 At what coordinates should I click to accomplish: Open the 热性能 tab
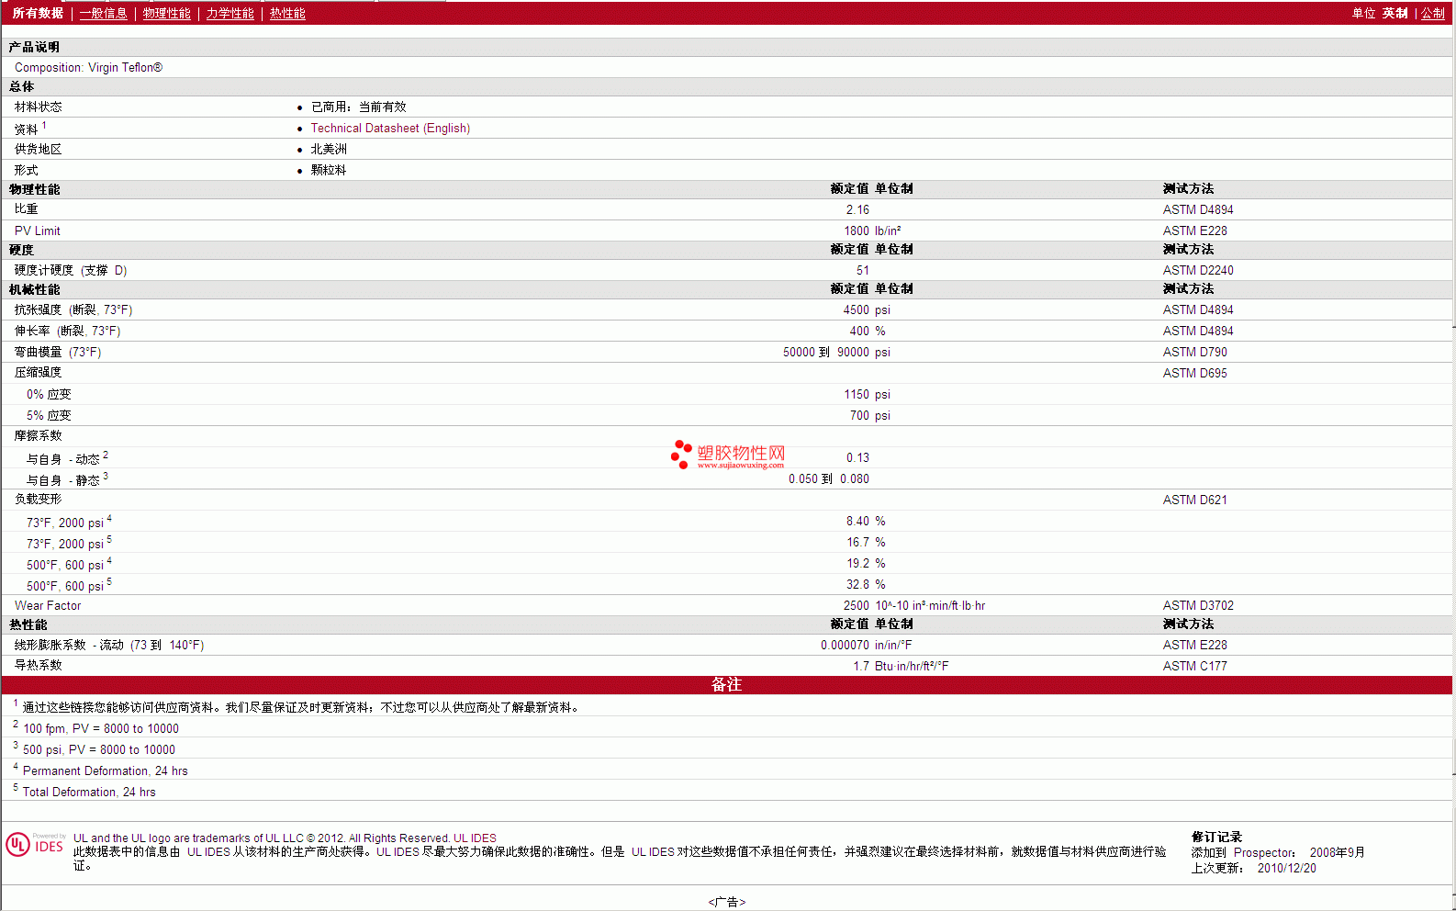pyautogui.click(x=287, y=13)
